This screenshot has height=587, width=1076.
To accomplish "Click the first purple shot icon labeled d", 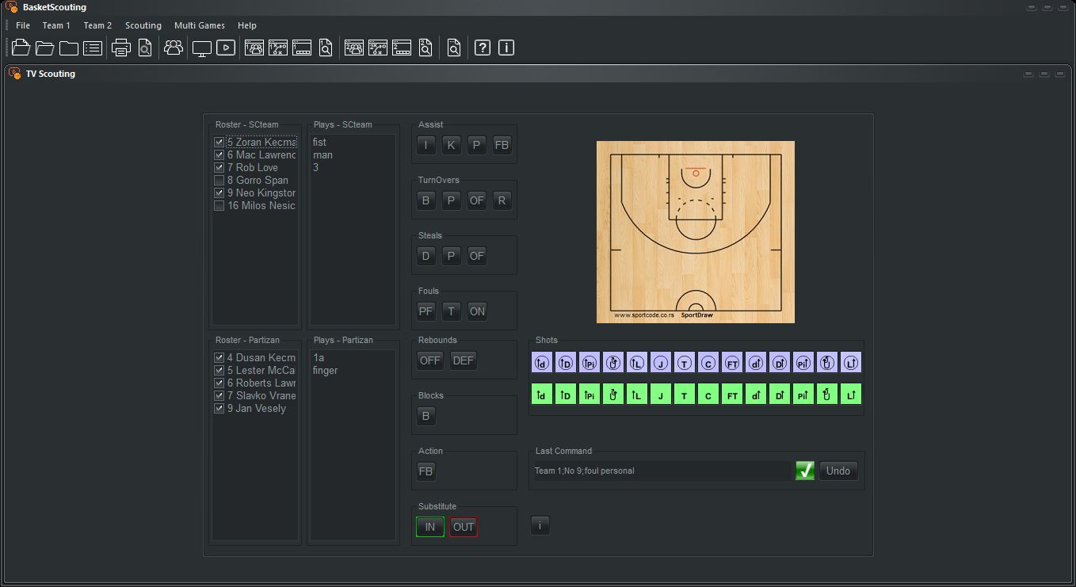I will pyautogui.click(x=542, y=363).
